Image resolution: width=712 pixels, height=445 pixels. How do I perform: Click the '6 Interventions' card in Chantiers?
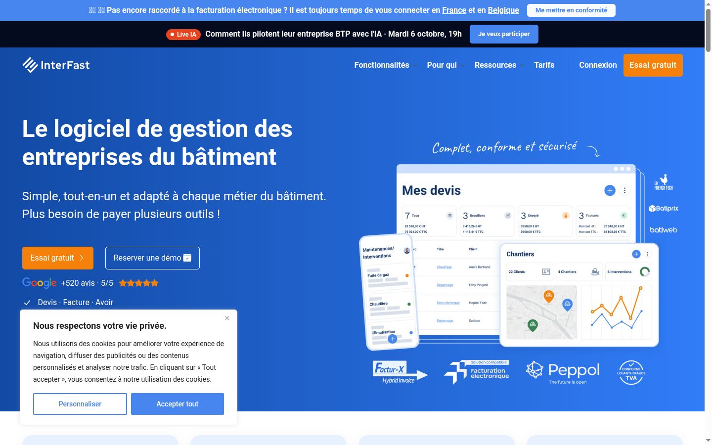tap(628, 272)
